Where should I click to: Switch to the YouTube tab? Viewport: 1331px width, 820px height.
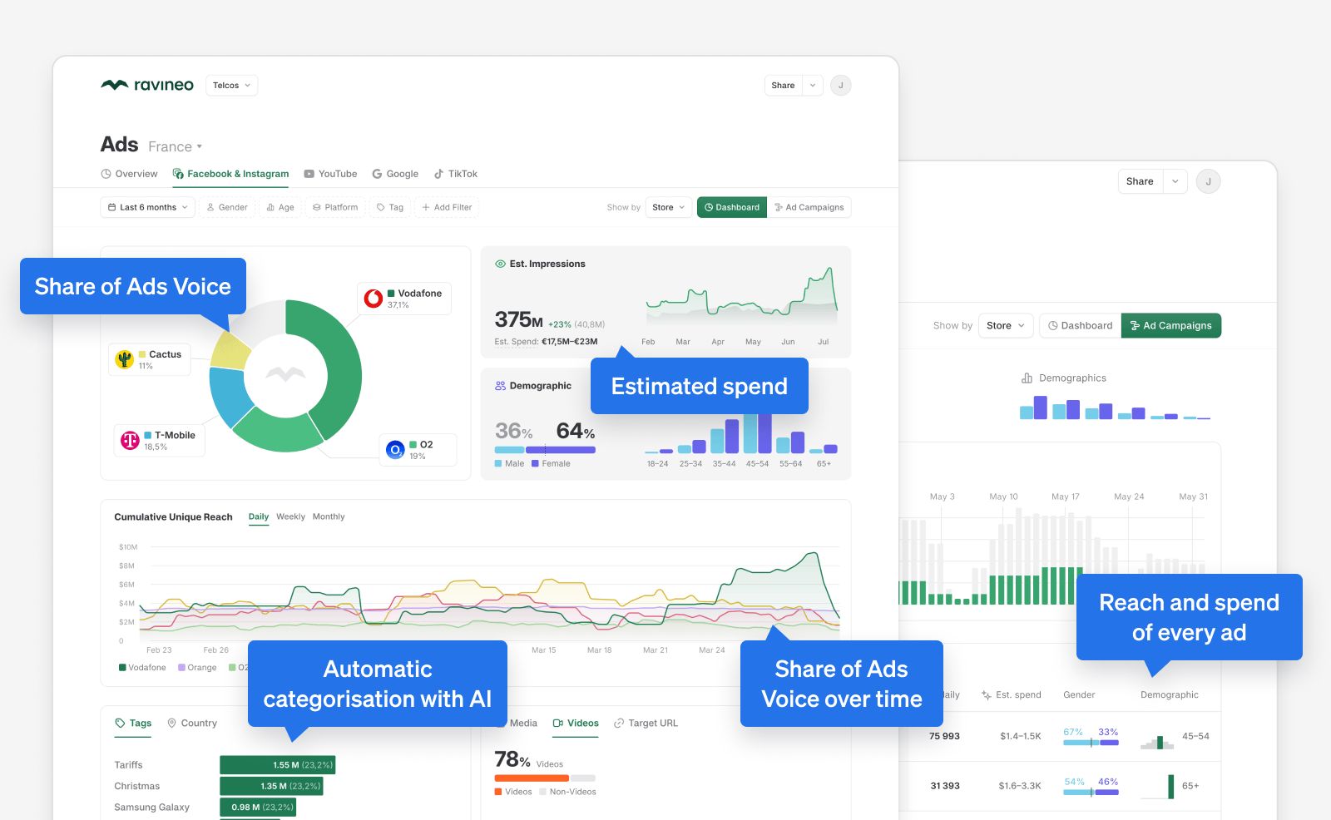(x=330, y=174)
